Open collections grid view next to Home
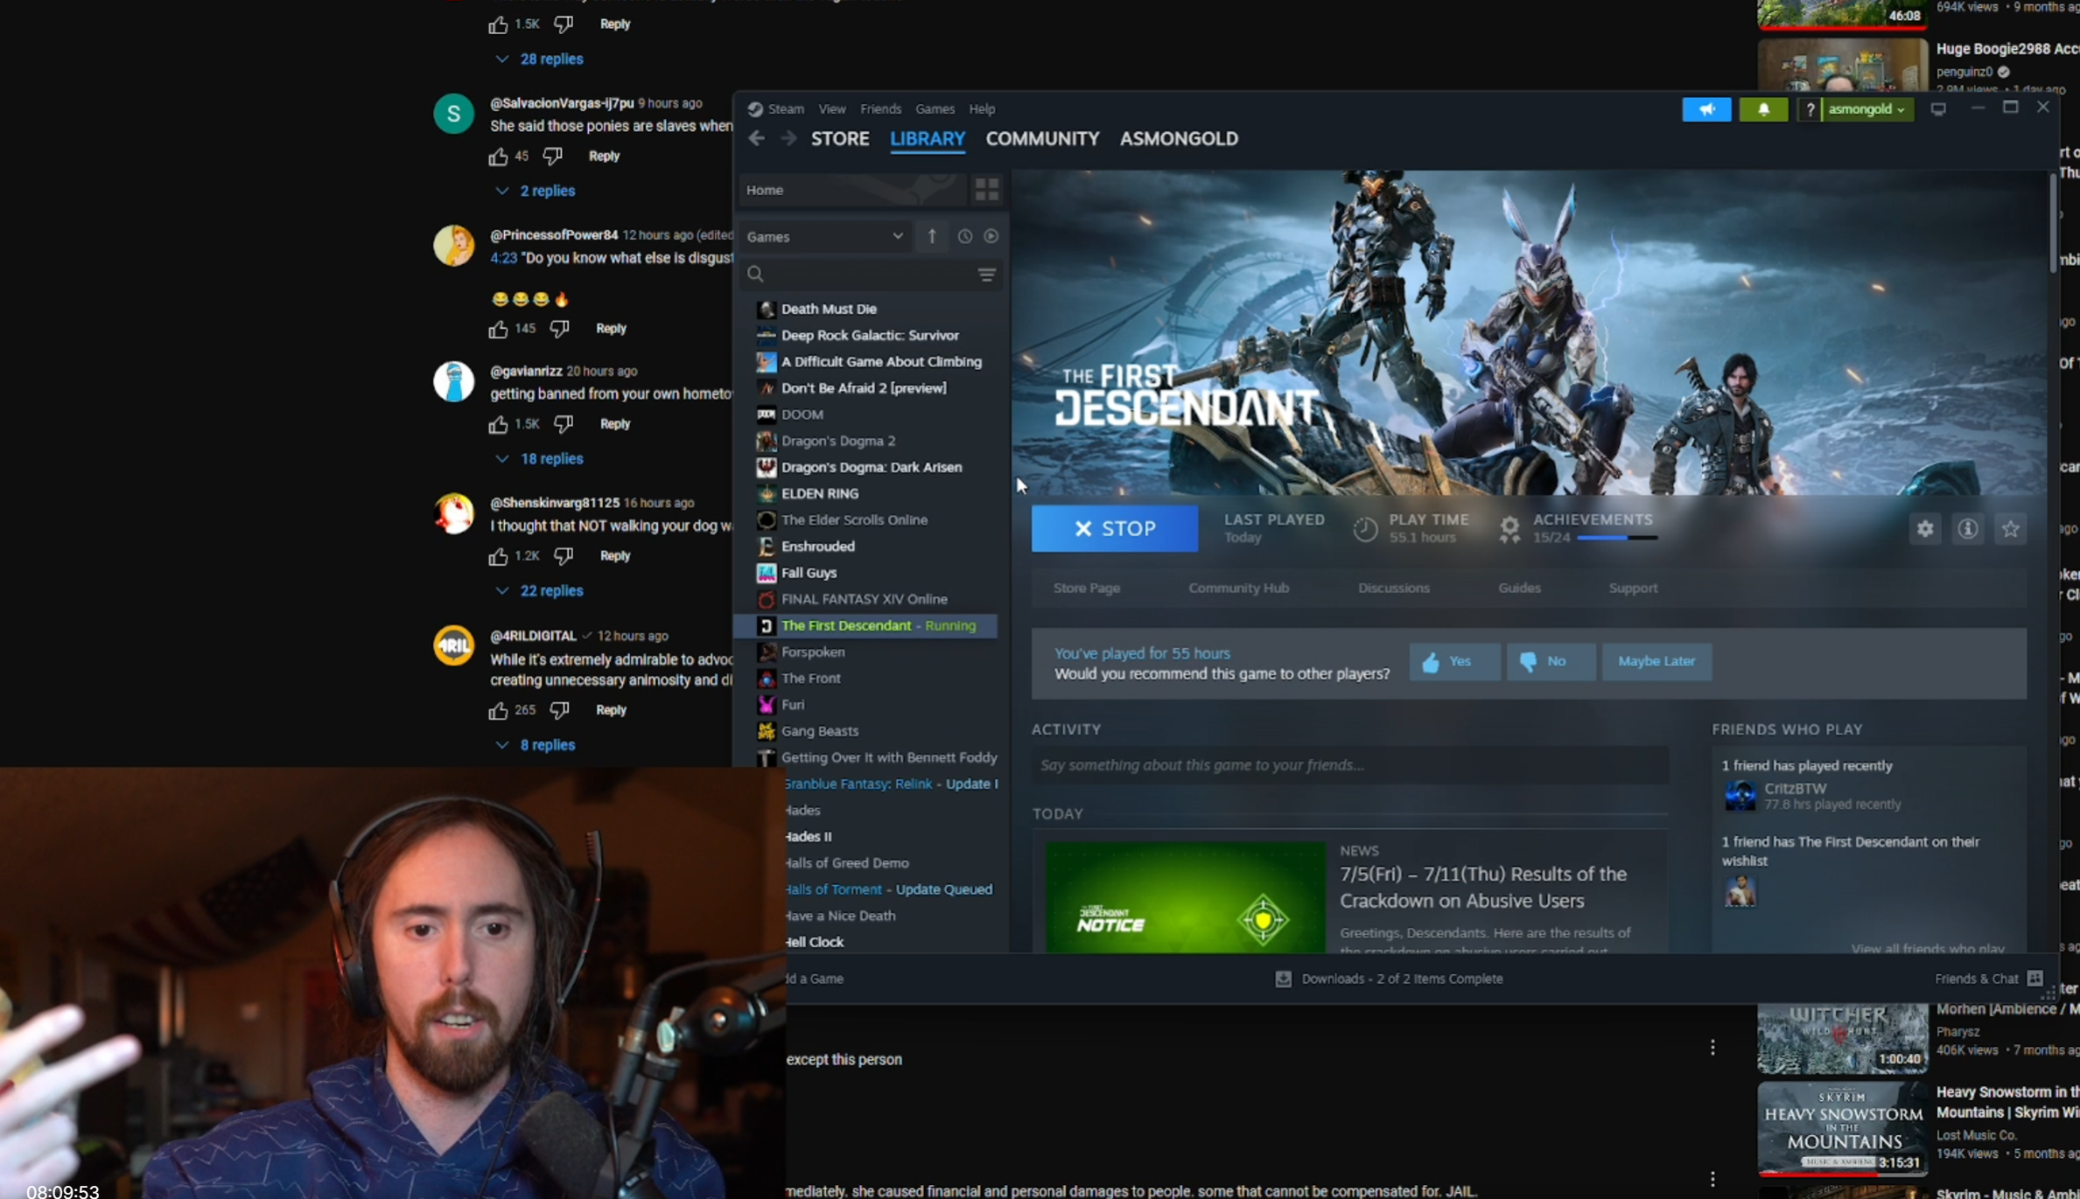 987,190
